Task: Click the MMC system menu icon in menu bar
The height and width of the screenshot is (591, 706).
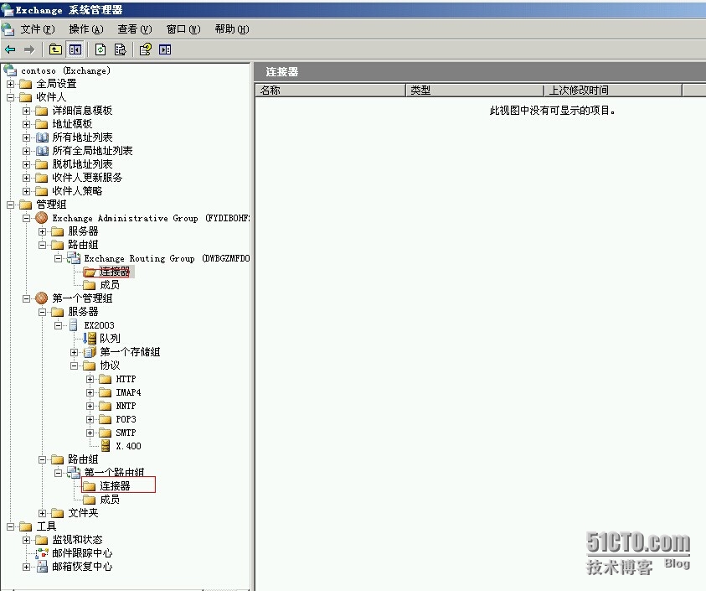Action: pos(8,29)
